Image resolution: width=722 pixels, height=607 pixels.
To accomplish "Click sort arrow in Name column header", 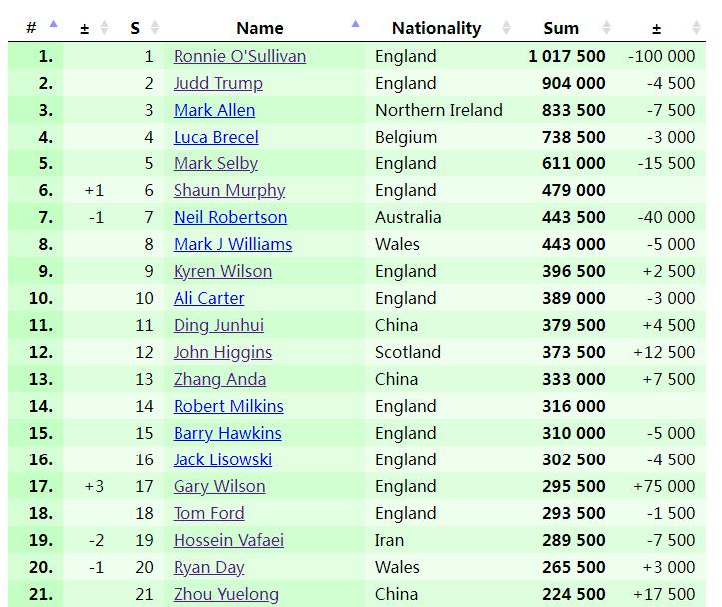I will click(x=356, y=24).
